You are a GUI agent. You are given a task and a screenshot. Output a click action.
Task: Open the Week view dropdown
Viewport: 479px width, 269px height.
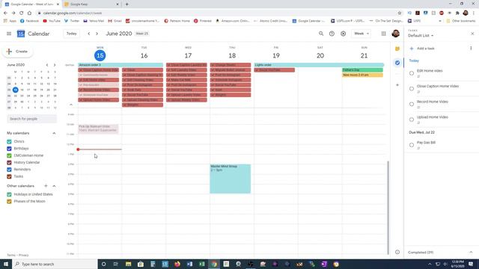coord(361,34)
